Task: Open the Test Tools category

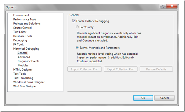Action: pos(19,73)
